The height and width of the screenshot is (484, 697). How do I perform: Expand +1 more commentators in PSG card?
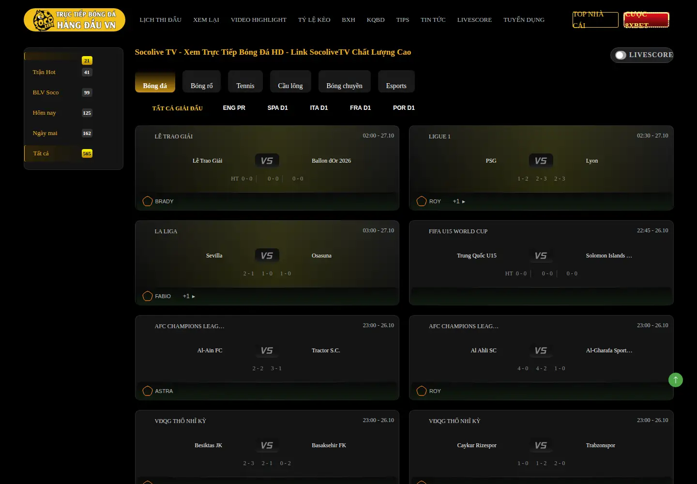[459, 201]
